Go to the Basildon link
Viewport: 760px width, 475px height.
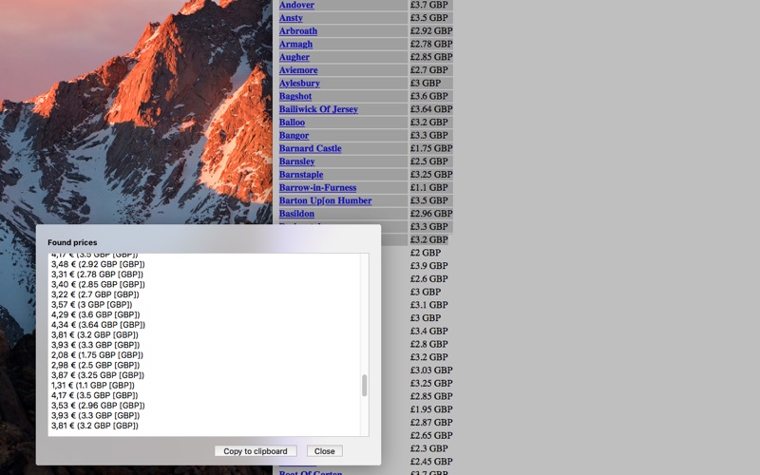[296, 214]
